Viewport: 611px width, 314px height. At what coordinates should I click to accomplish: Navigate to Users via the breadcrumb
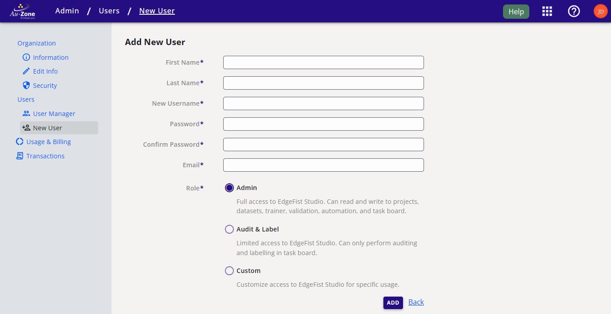click(109, 11)
